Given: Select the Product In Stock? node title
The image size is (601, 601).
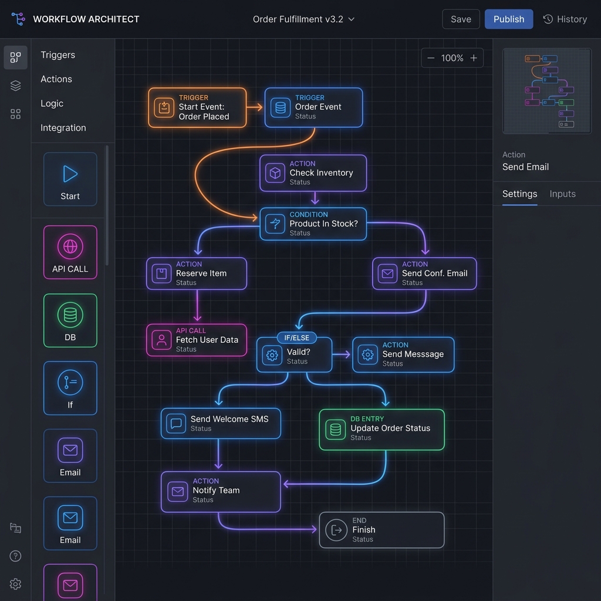Looking at the screenshot, I should (323, 224).
